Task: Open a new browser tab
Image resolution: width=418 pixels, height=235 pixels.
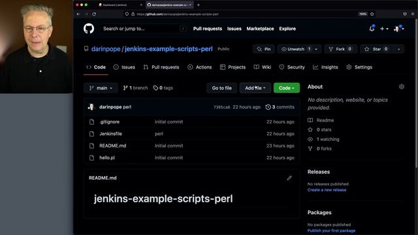Action: coord(199,5)
